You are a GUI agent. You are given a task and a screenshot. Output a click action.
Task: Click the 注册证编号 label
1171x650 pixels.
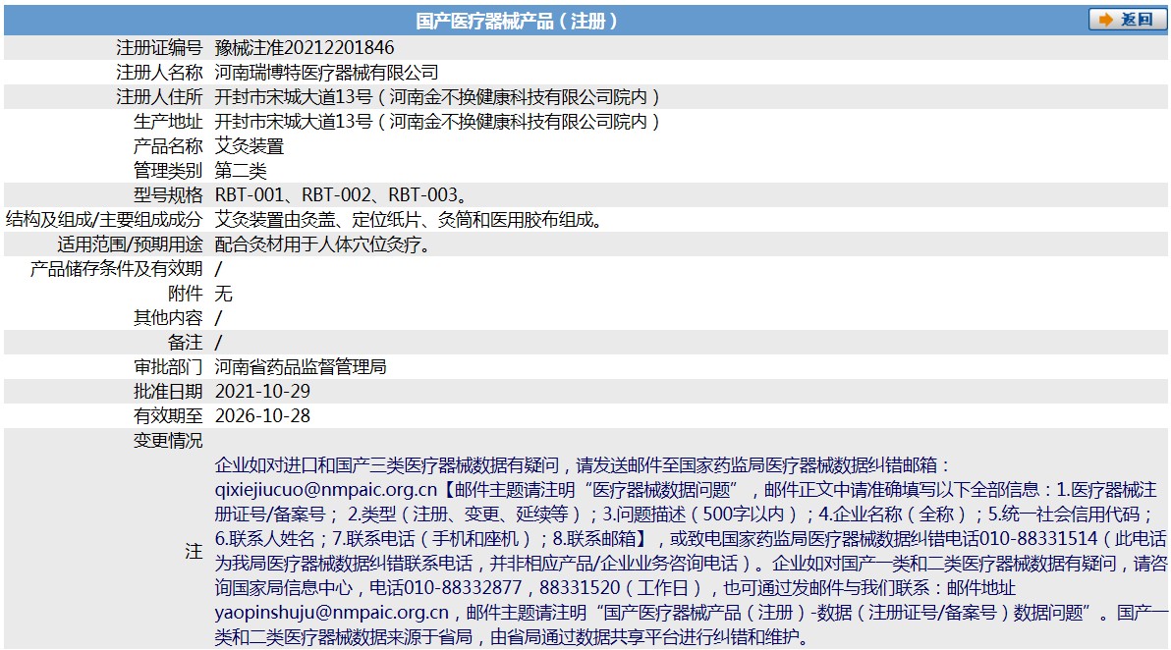click(x=159, y=48)
